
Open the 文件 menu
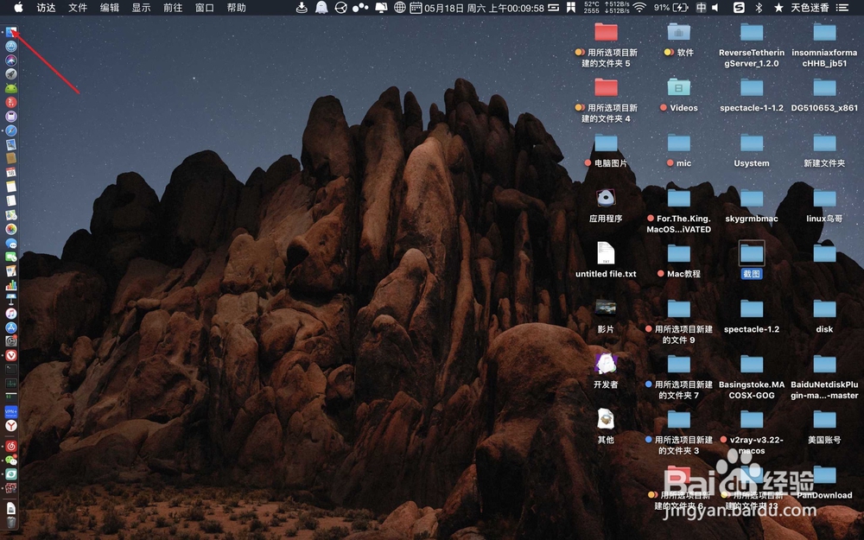tap(78, 8)
